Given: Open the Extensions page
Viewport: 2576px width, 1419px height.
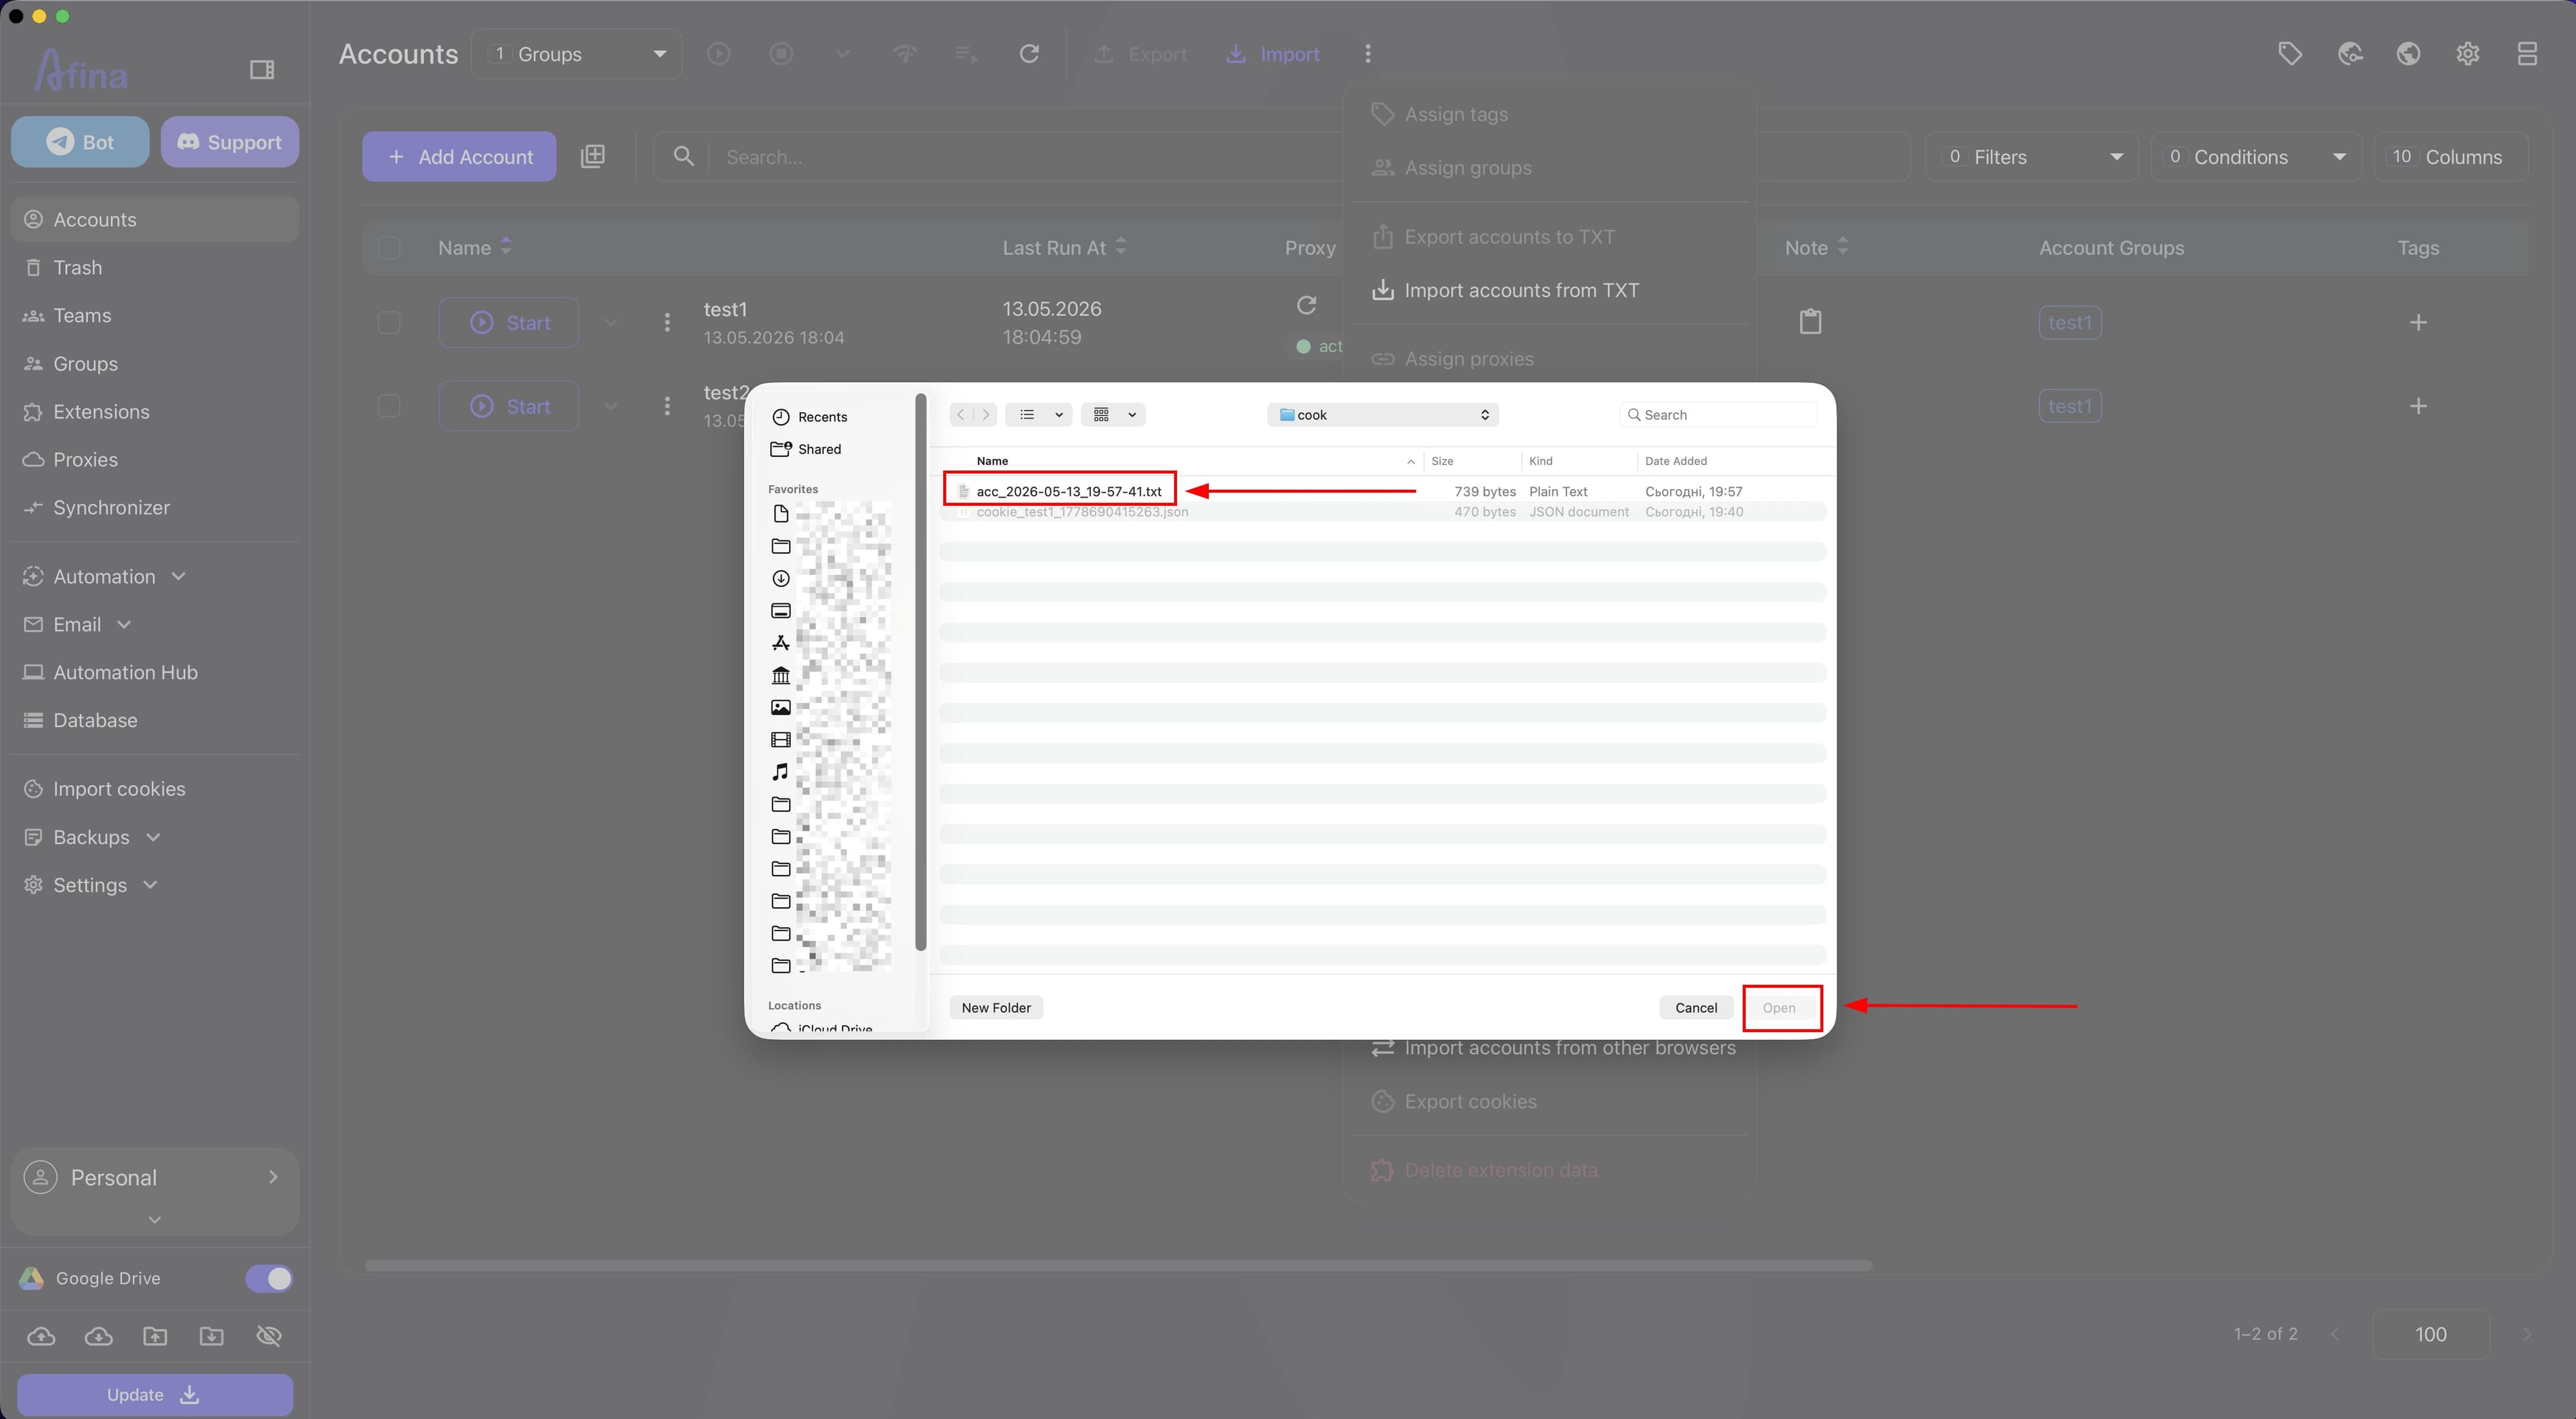Looking at the screenshot, I should pos(155,411).
